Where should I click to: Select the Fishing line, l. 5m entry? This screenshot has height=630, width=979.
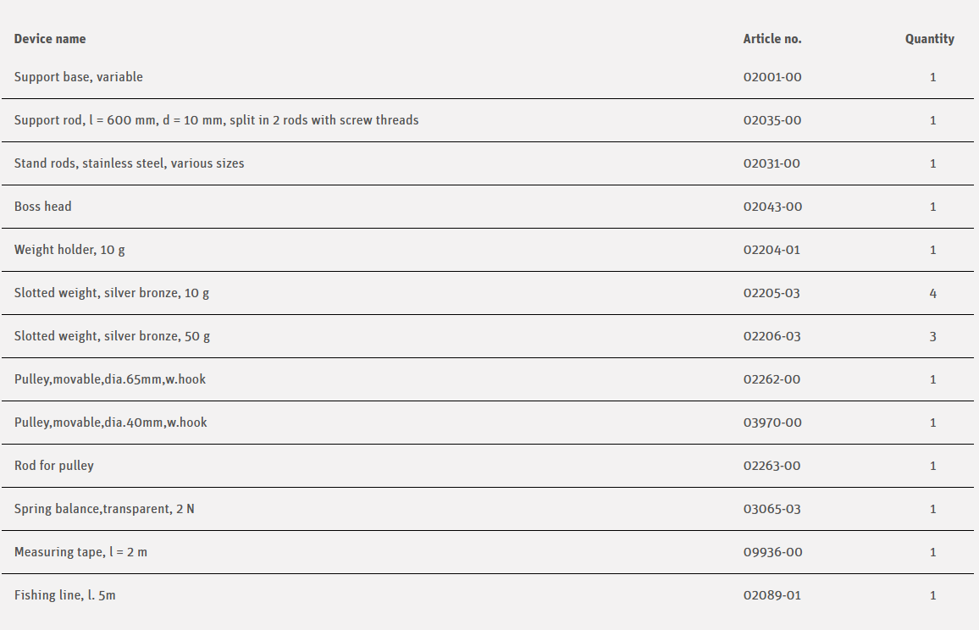click(x=65, y=595)
